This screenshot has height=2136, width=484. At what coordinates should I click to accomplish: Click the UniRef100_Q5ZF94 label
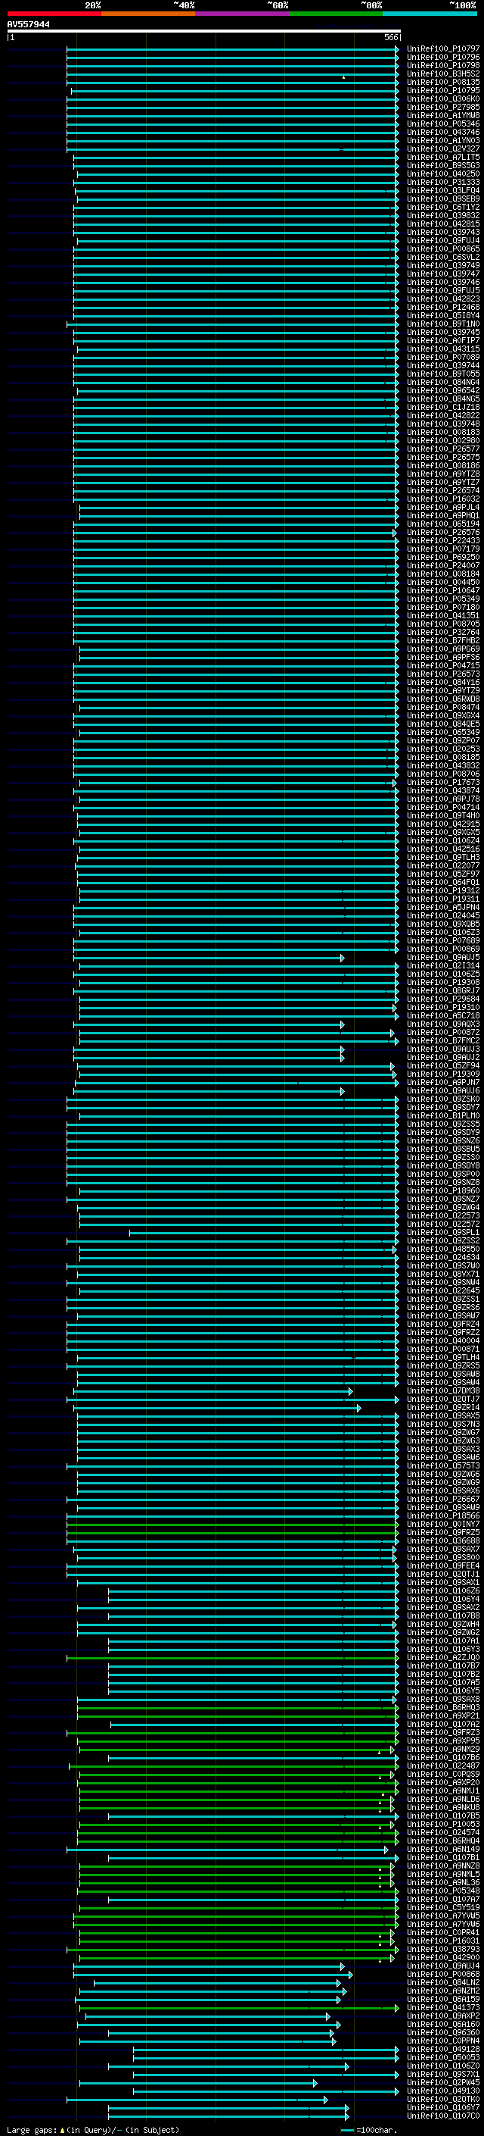click(x=443, y=1065)
